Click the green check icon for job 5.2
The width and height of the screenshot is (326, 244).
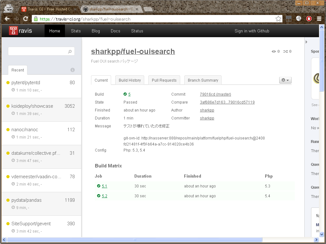[x=99, y=196]
